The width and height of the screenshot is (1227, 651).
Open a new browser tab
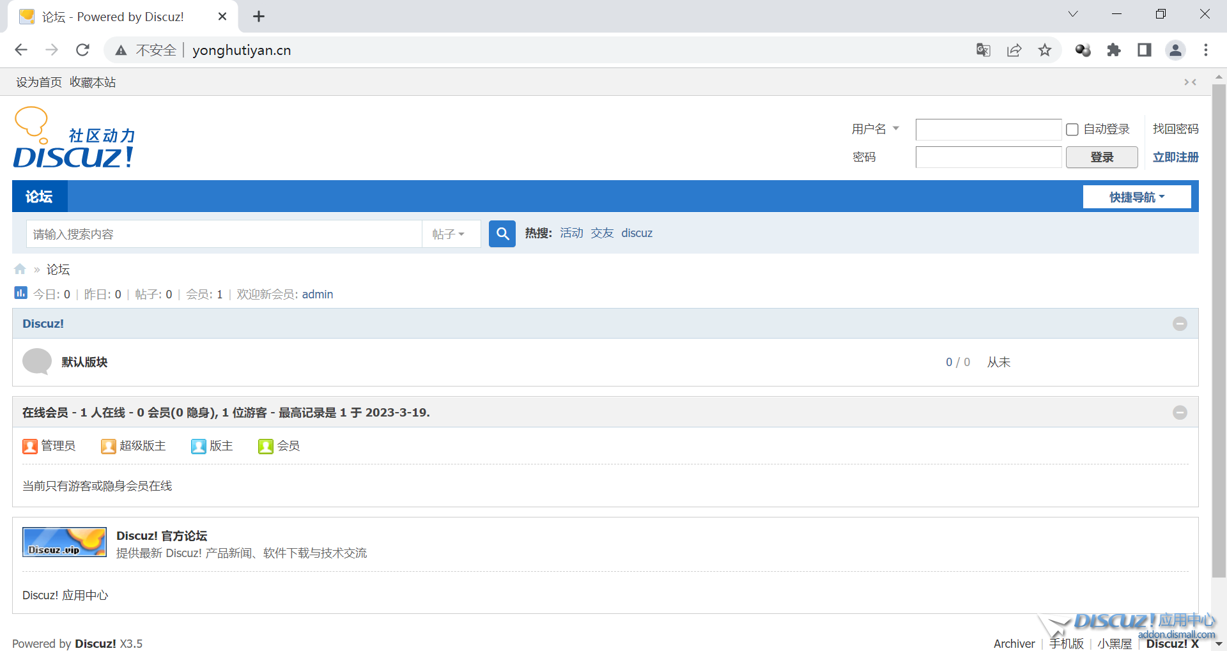(x=259, y=17)
